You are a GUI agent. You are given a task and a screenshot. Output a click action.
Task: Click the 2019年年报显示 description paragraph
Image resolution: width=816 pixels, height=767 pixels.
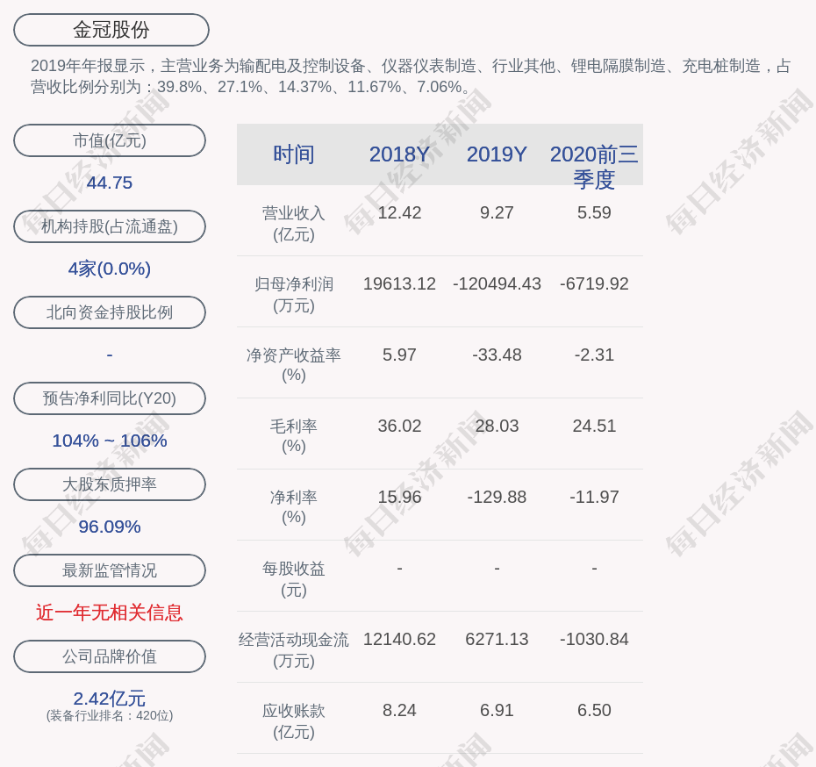point(411,76)
